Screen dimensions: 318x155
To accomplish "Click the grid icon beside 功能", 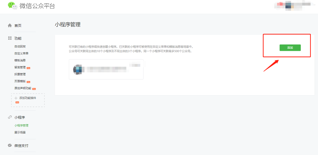I will click(x=10, y=38).
